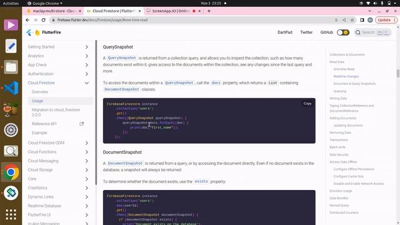Click the Firebase flame logo icon

37,32
